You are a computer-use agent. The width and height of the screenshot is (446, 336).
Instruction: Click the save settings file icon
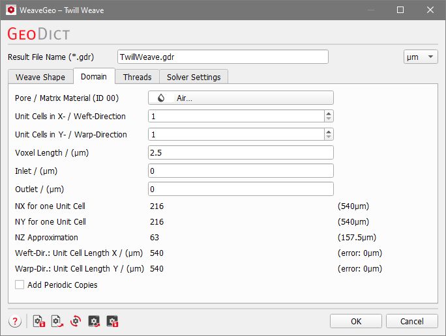(39, 321)
